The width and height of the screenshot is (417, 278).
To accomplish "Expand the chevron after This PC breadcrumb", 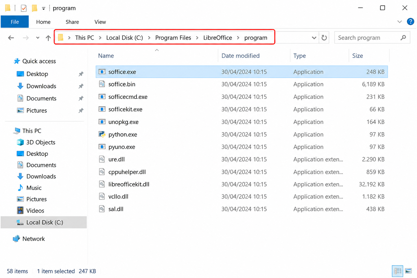I will [x=100, y=38].
